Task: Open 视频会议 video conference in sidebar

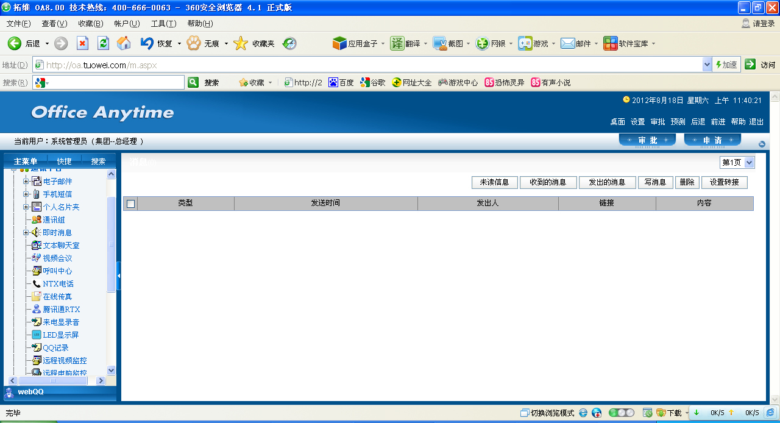Action: click(57, 258)
